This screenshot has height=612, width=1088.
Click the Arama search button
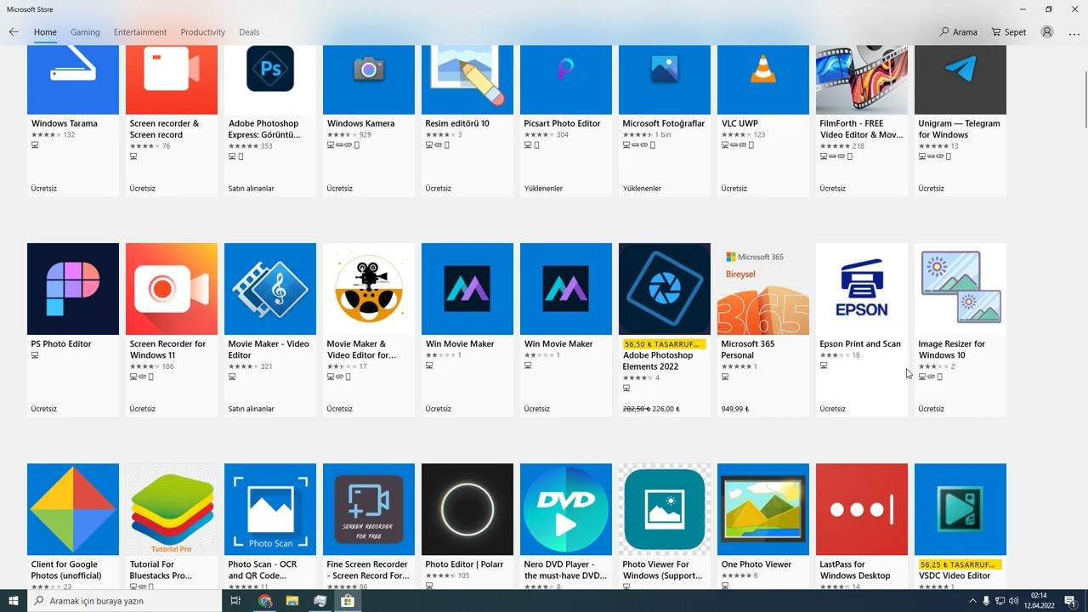tap(958, 32)
